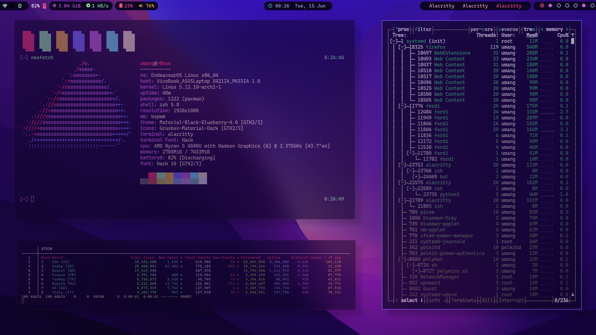The height and width of the screenshot is (335, 596).
Task: Click the wifi icon in the status bar
Action: tap(5, 6)
